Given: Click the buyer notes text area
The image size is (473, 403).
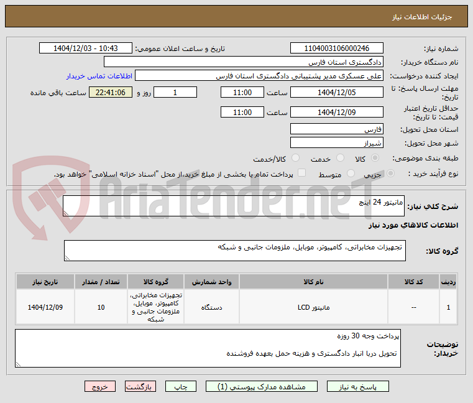Looking at the screenshot, I should tap(208, 348).
